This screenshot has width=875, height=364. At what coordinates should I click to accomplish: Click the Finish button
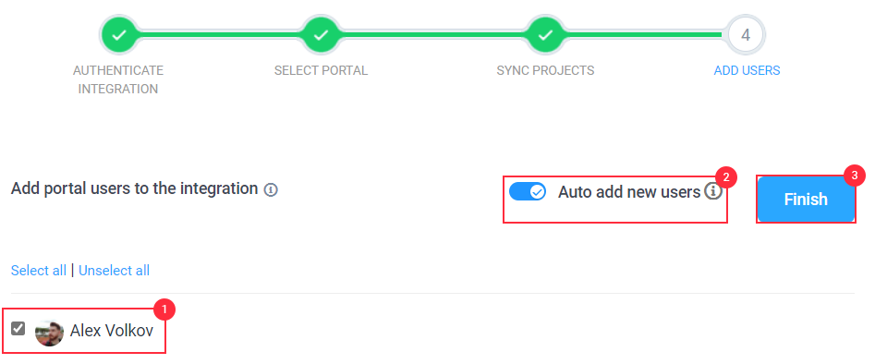tap(806, 200)
